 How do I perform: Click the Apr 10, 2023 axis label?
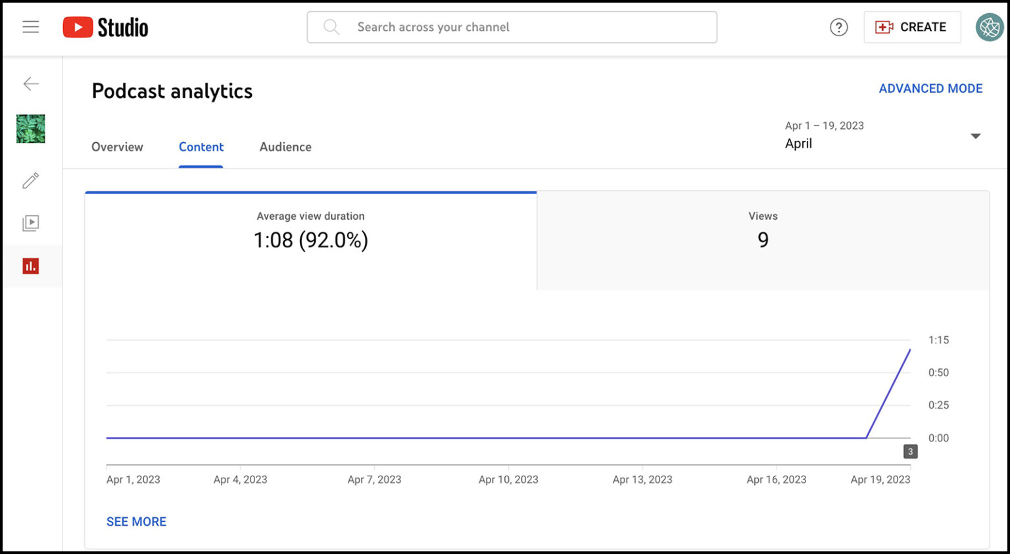pyautogui.click(x=508, y=480)
